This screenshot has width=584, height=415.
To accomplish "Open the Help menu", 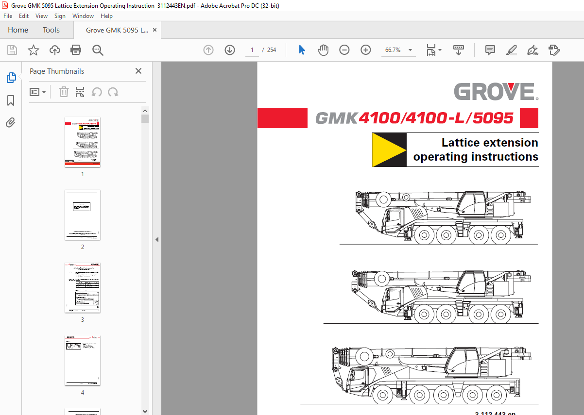I will click(x=106, y=16).
